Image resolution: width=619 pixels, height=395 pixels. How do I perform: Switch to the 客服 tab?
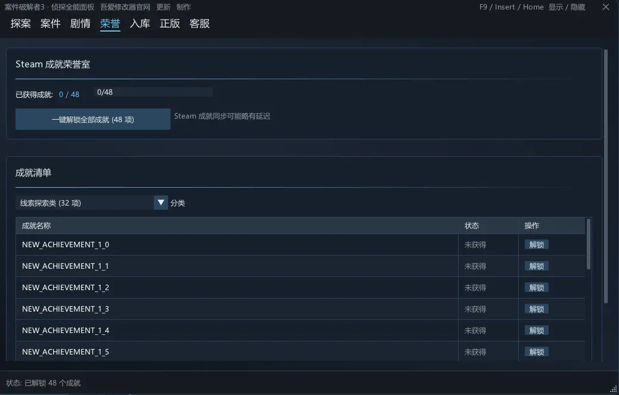pyautogui.click(x=200, y=24)
